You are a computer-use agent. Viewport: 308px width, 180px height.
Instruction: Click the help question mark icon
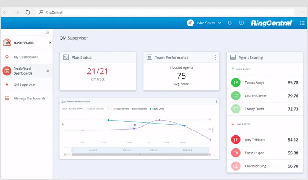point(241,23)
